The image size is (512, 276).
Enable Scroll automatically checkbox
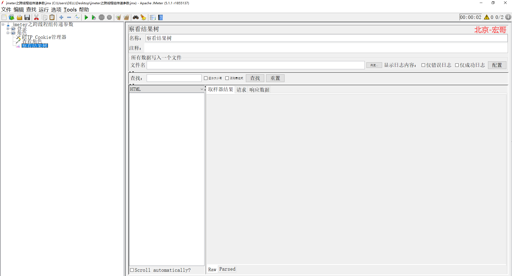coord(132,270)
